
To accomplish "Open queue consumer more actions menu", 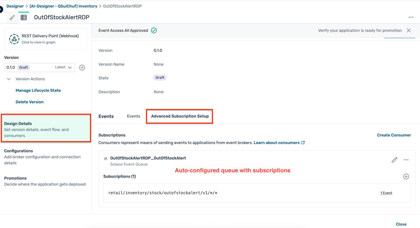I will tap(406, 160).
